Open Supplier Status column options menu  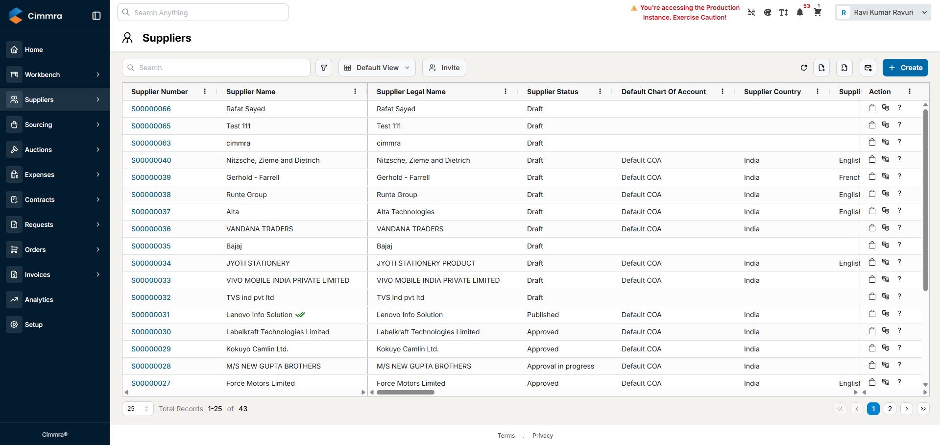point(600,92)
